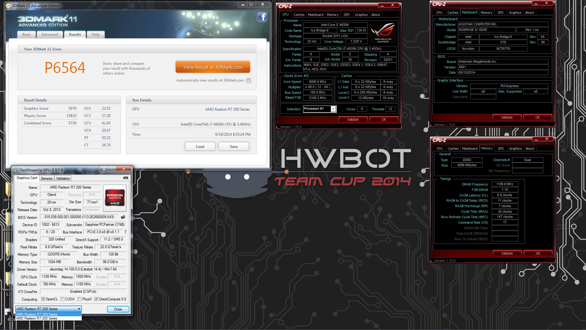Viewport: 586px width, 330px height.
Task: Click the BIOS Version field in GPU-Z
Action: click(79, 217)
